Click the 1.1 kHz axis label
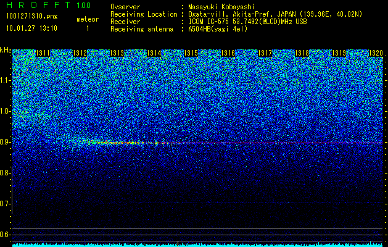The height and width of the screenshot is (247, 388). pos(5,80)
